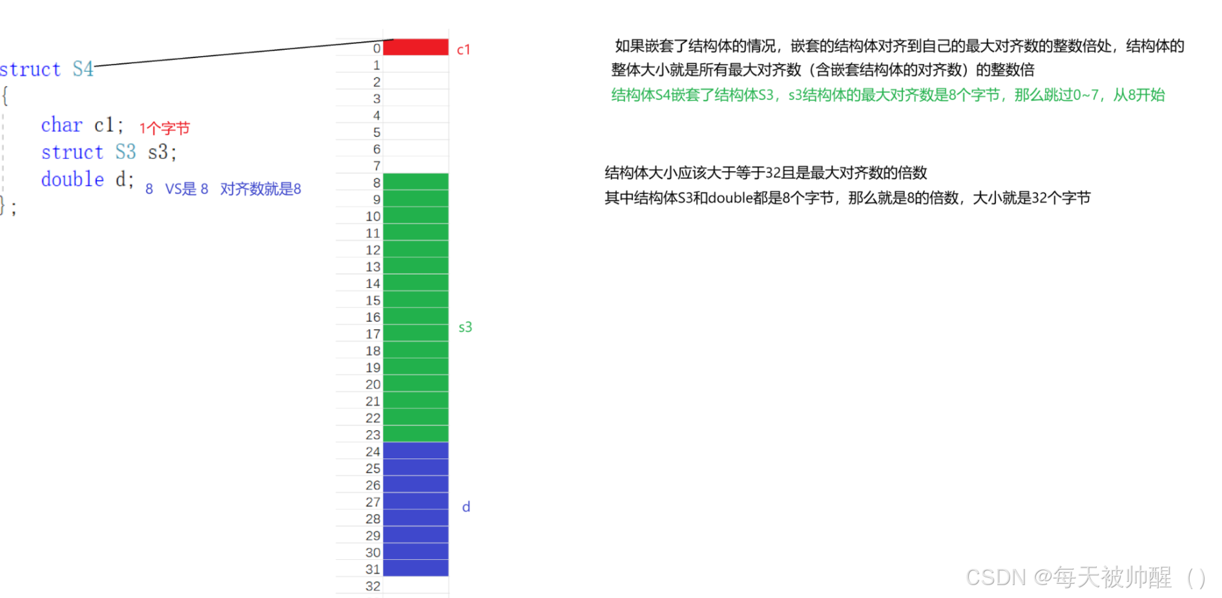The height and width of the screenshot is (598, 1222).
Task: Click the char c1 code line
Action: click(83, 125)
